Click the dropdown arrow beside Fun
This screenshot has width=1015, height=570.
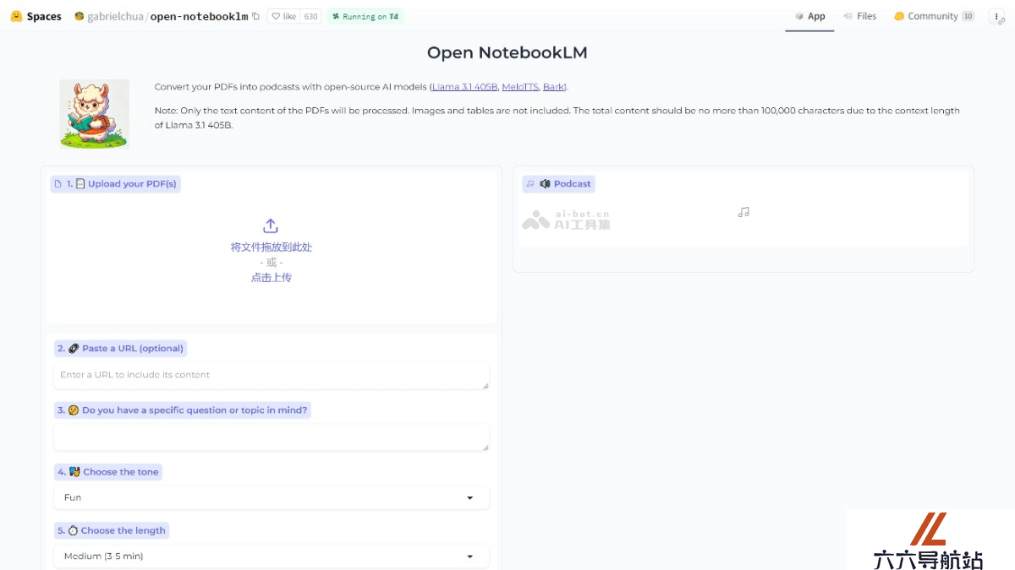point(470,498)
